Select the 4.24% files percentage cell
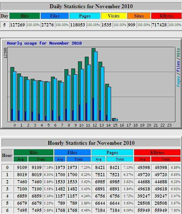This screenshot has width=182, height=214. point(85,196)
